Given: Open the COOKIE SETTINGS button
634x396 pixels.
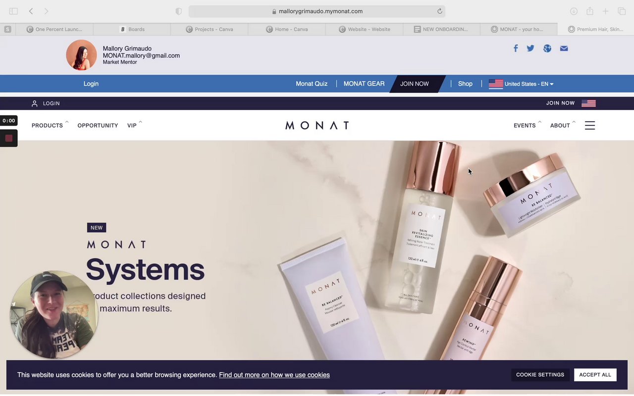Looking at the screenshot, I should click(540, 375).
